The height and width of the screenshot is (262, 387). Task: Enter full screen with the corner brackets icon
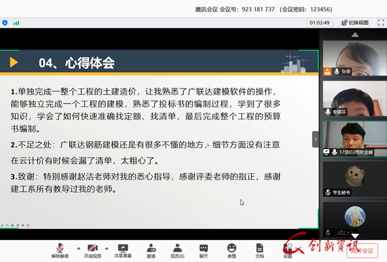click(381, 23)
